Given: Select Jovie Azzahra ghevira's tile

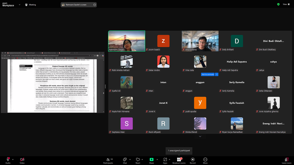Looking at the screenshot, I should 274,103.
